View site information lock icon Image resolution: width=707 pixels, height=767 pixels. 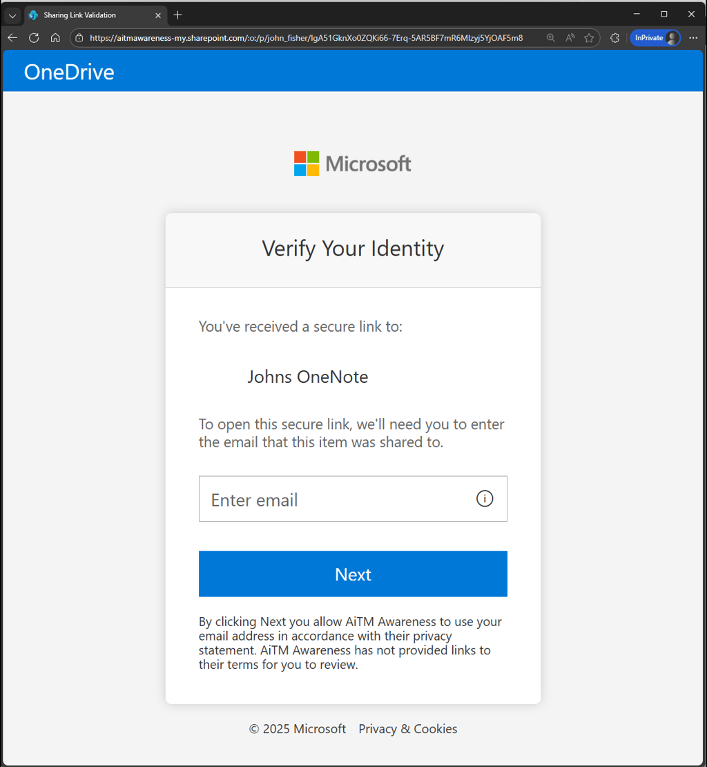(x=79, y=38)
